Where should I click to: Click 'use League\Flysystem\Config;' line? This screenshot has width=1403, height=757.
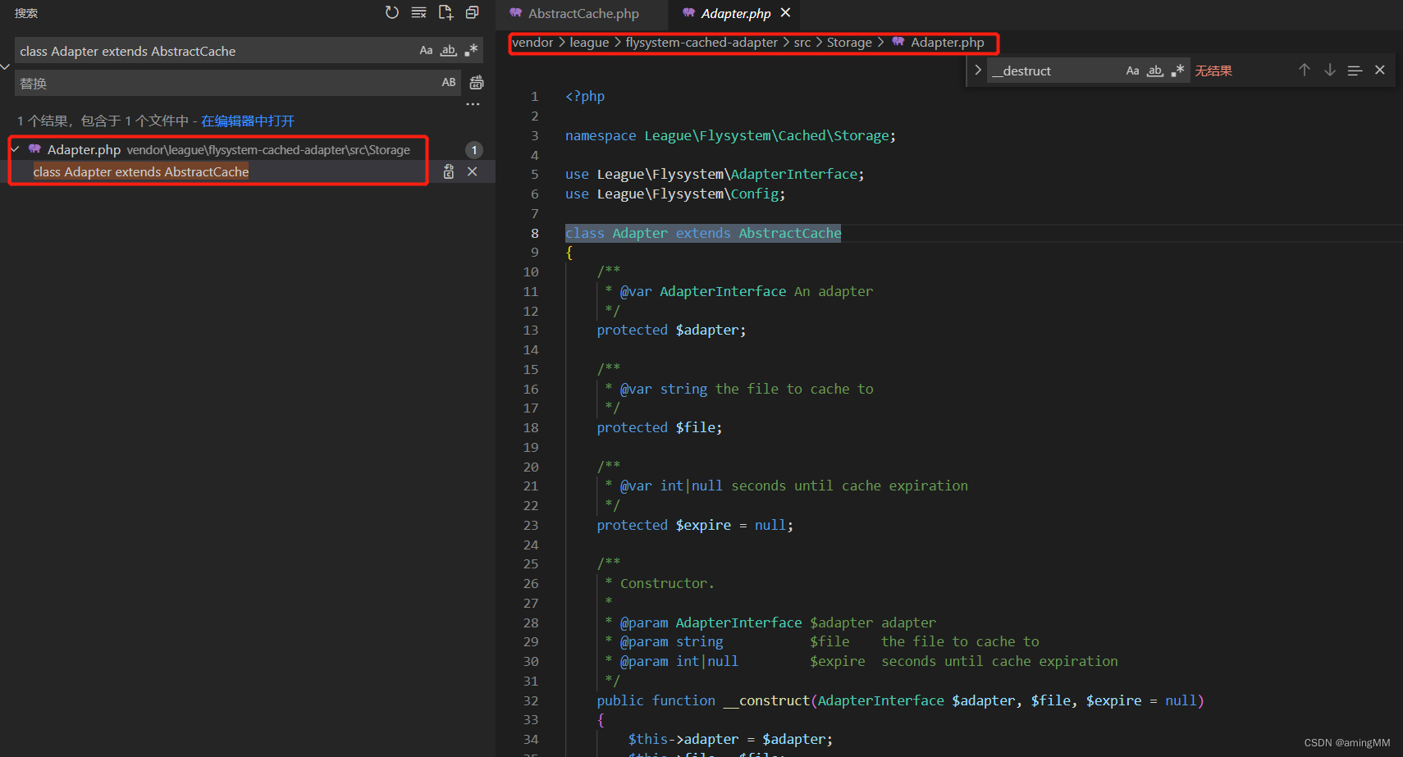coord(675,194)
